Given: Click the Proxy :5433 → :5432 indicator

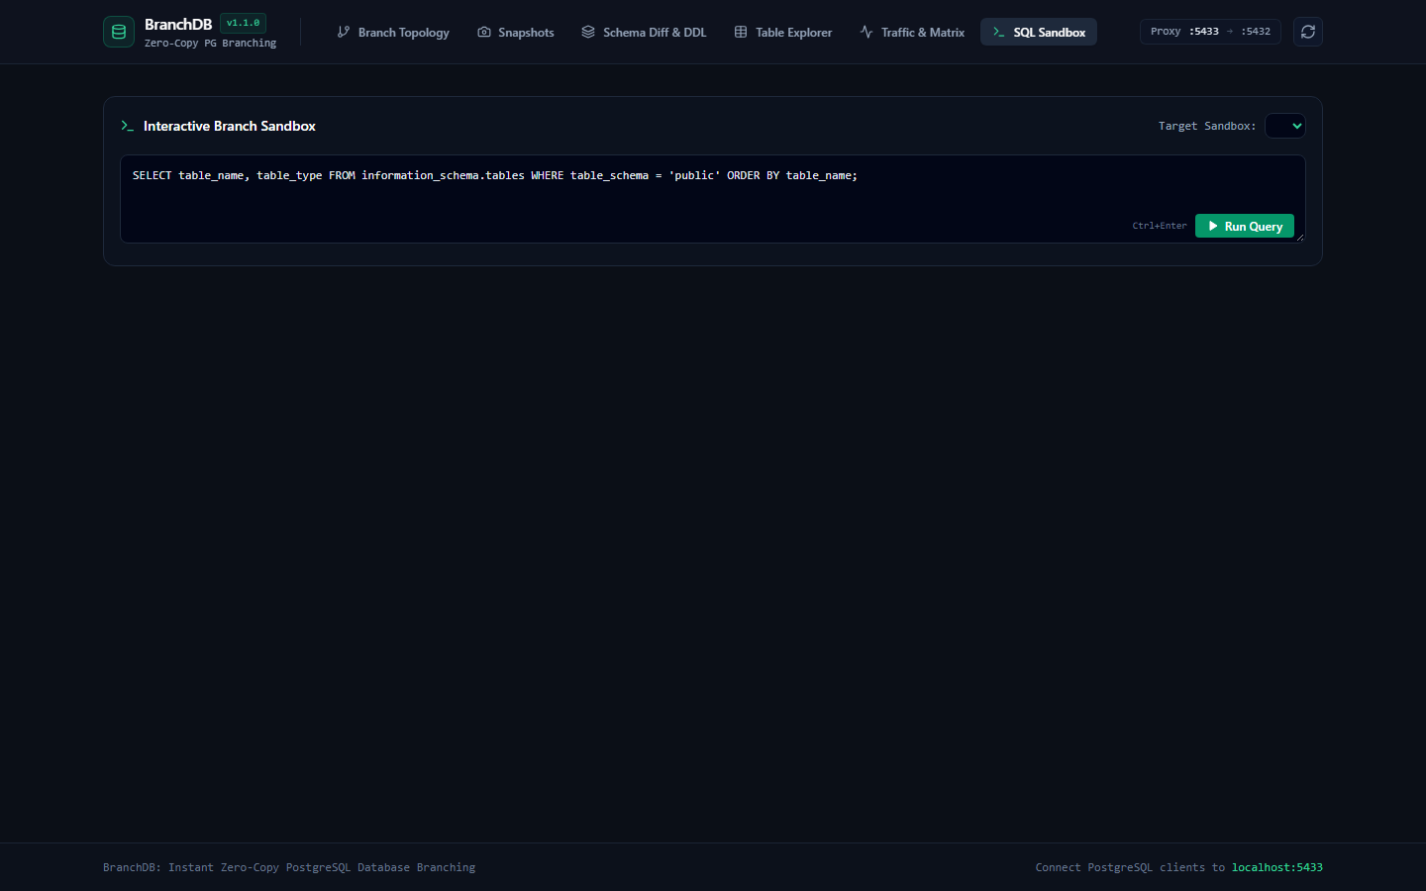Looking at the screenshot, I should pos(1210,32).
